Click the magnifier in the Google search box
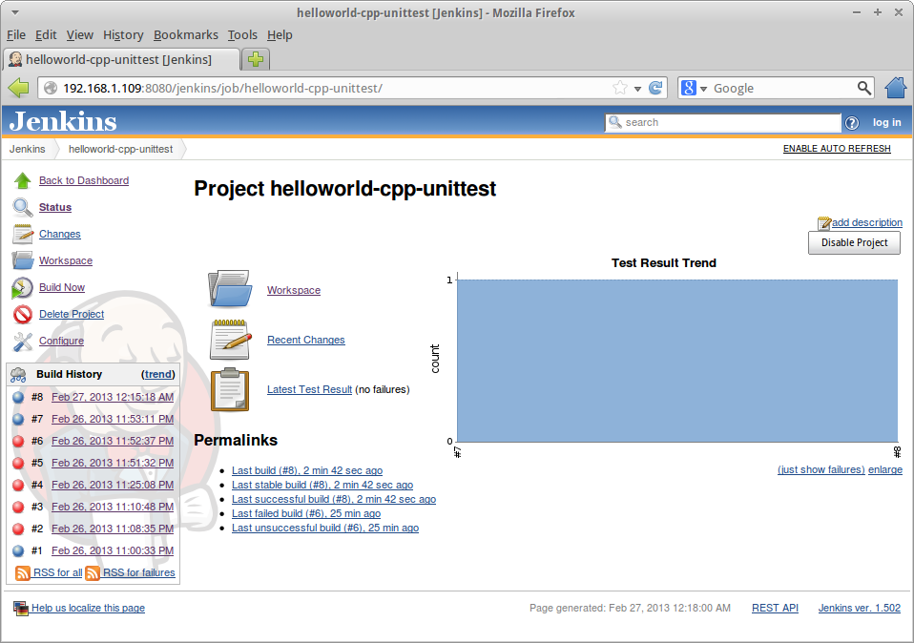The height and width of the screenshot is (643, 914). [x=864, y=88]
